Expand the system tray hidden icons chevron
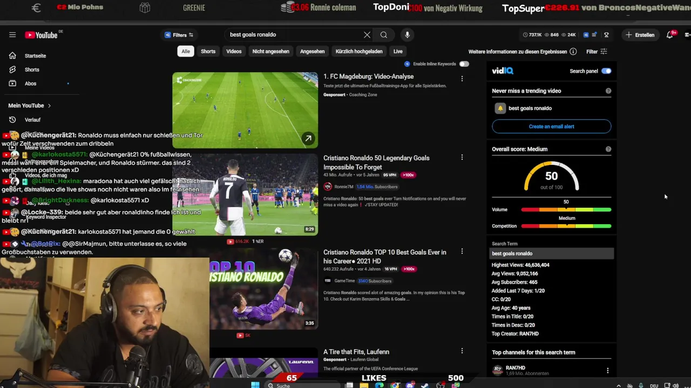The width and height of the screenshot is (691, 388). pyautogui.click(x=618, y=385)
